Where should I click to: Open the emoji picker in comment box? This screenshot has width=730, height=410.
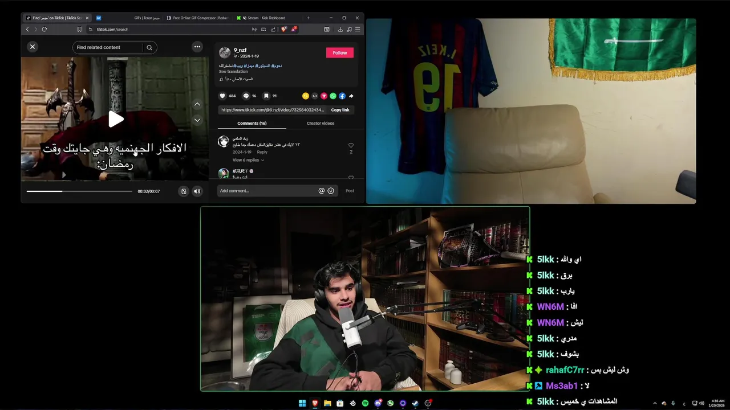point(331,191)
